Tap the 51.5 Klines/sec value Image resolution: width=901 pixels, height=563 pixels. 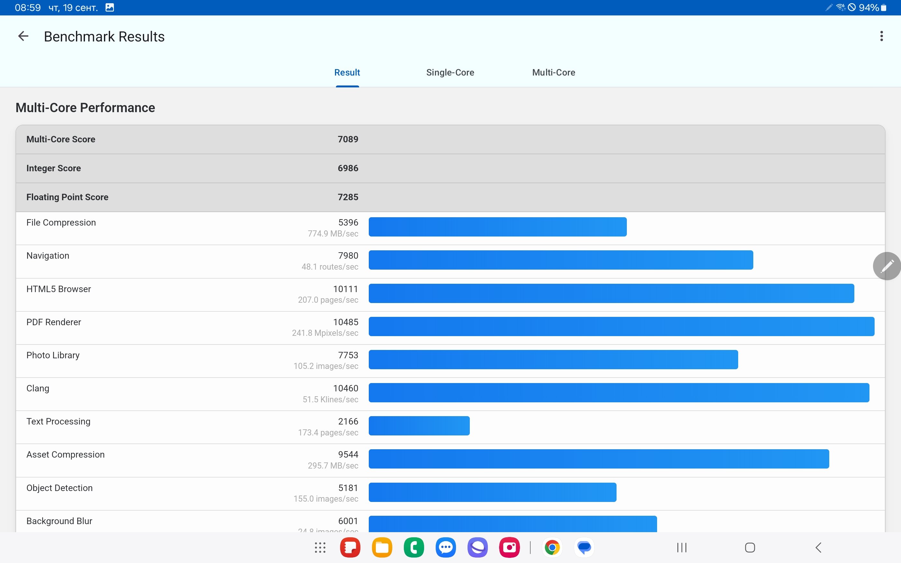(330, 399)
